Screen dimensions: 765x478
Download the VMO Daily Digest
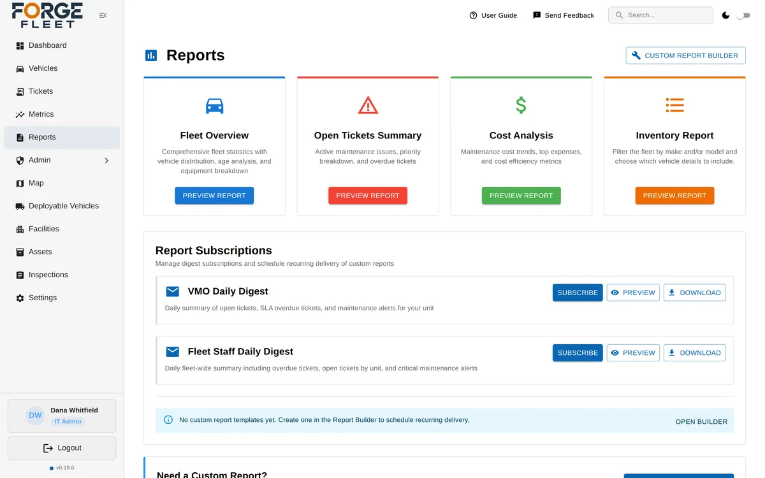[694, 293]
